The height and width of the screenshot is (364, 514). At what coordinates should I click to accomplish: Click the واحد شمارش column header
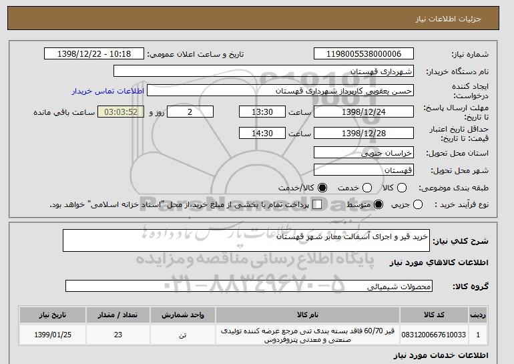pyautogui.click(x=183, y=315)
